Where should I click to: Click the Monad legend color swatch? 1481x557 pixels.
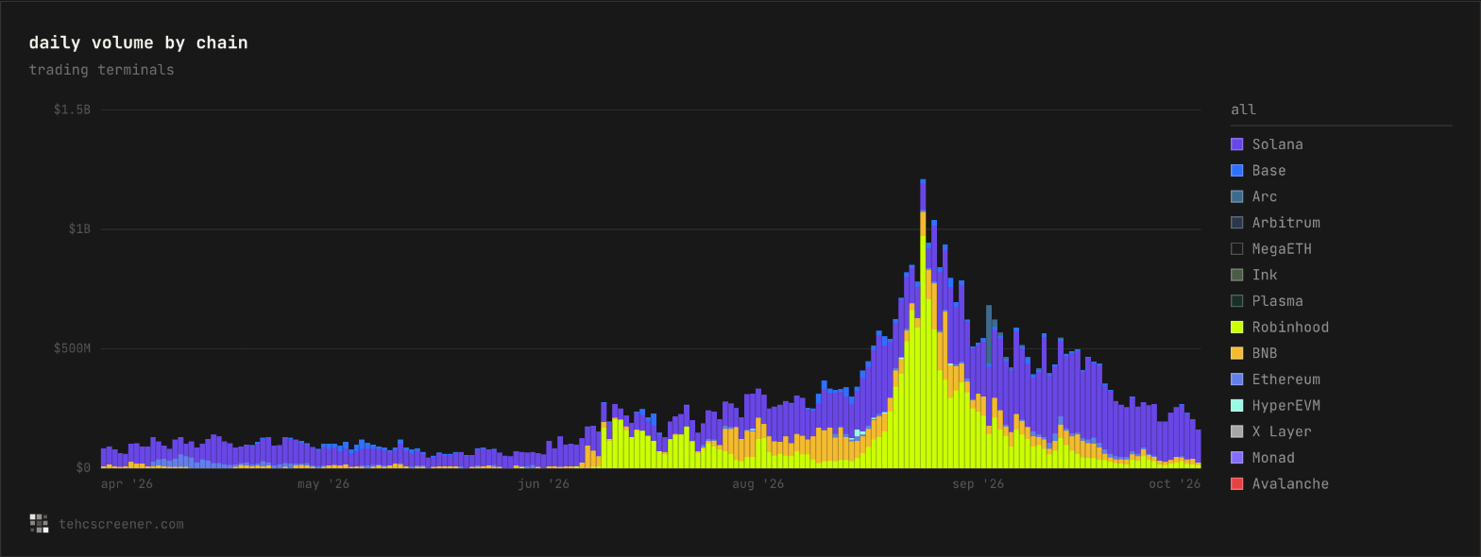pyautogui.click(x=1236, y=458)
